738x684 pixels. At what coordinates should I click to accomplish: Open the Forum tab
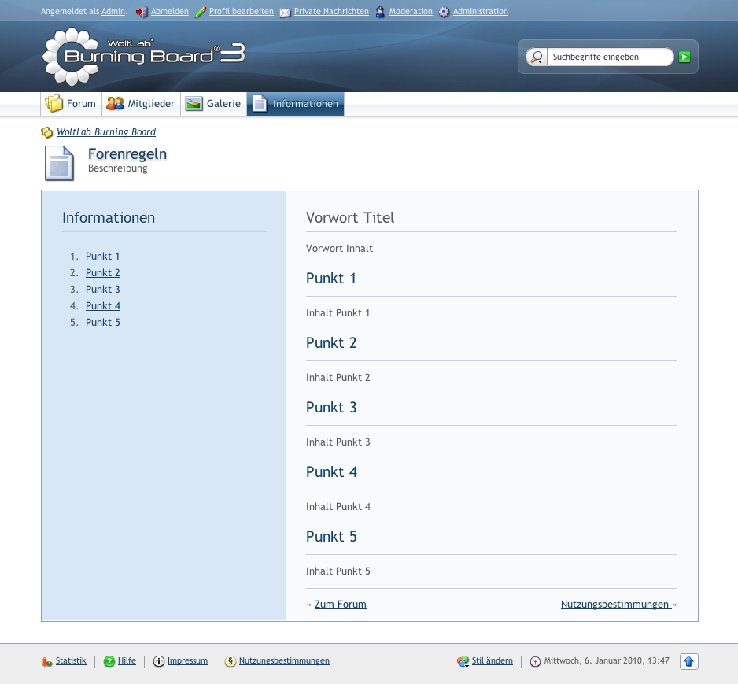coord(72,104)
